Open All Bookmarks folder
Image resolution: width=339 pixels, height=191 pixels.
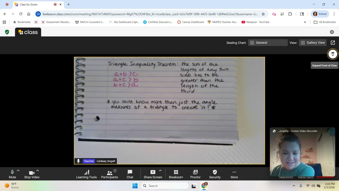point(325,22)
